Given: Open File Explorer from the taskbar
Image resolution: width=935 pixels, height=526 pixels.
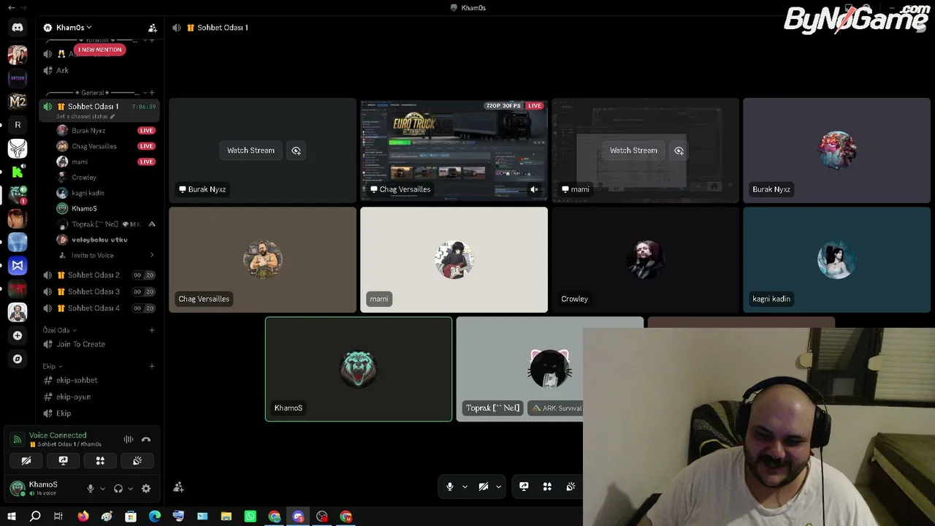Looking at the screenshot, I should click(226, 517).
